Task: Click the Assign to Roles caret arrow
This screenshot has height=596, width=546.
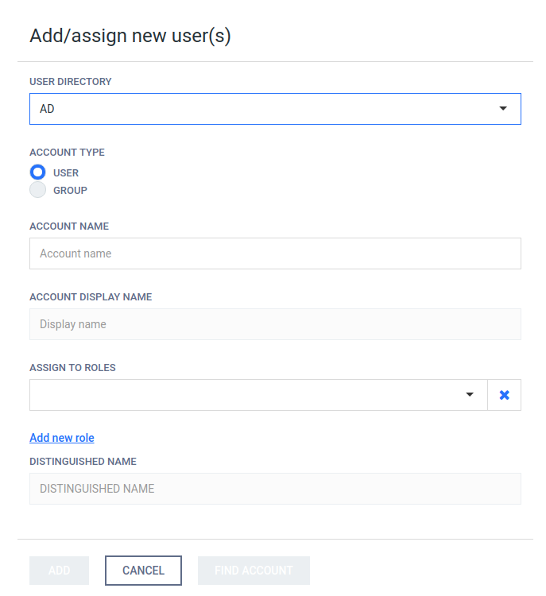Action: [x=470, y=394]
